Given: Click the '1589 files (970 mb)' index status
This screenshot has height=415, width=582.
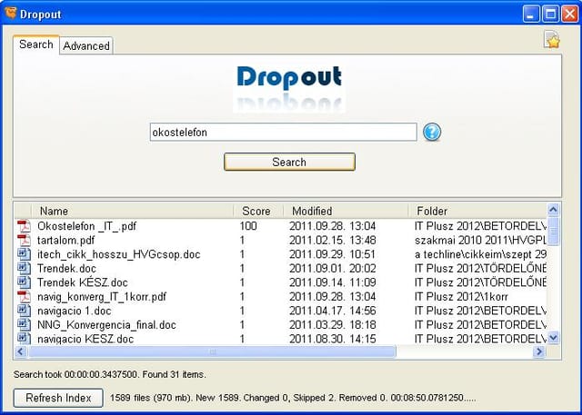Looking at the screenshot, I should pos(151,398).
